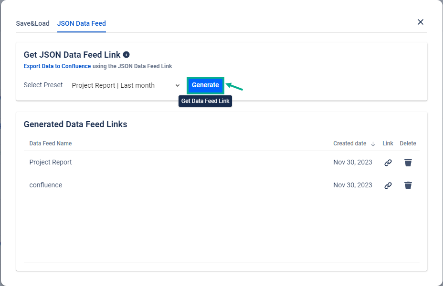This screenshot has height=286, width=443.
Task: Select the confluence row entry
Action: pos(46,185)
